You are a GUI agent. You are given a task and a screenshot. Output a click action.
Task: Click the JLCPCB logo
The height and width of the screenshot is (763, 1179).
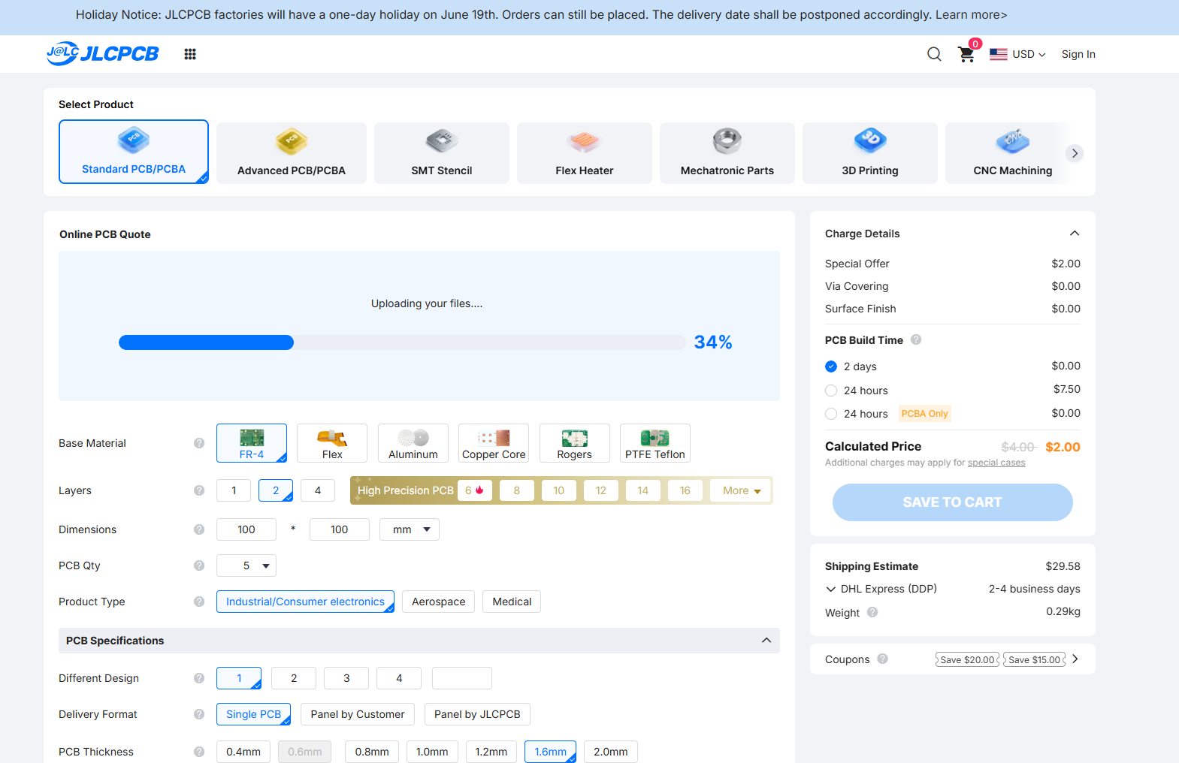pos(103,53)
